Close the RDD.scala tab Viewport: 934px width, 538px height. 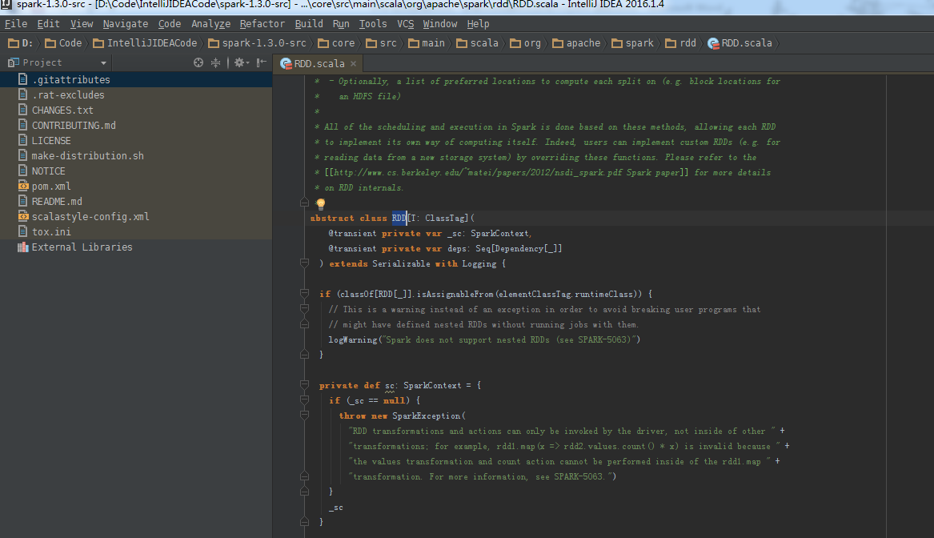point(353,63)
